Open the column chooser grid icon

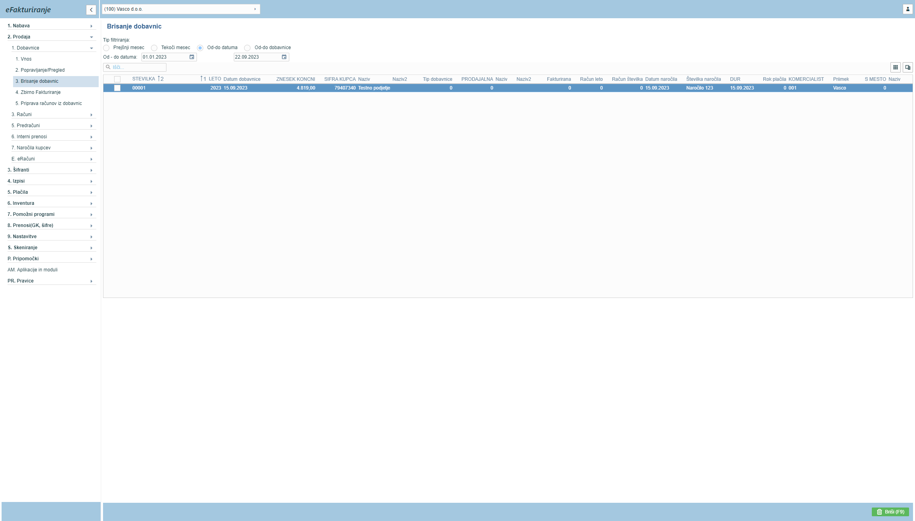[x=896, y=67]
